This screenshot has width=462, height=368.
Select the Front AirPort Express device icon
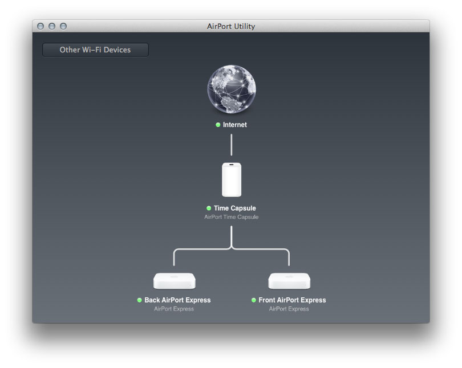click(x=289, y=281)
